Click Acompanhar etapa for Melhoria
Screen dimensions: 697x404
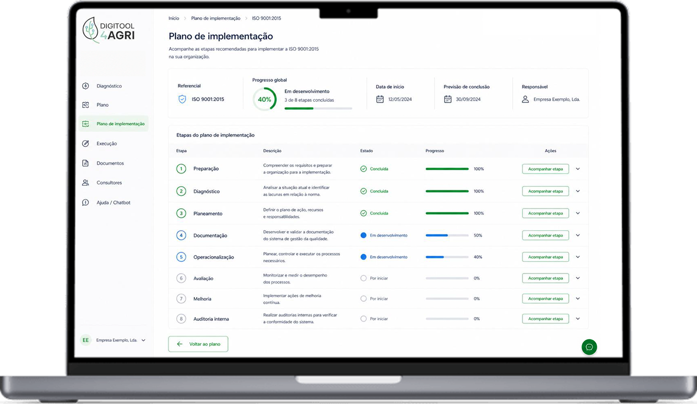pyautogui.click(x=545, y=298)
